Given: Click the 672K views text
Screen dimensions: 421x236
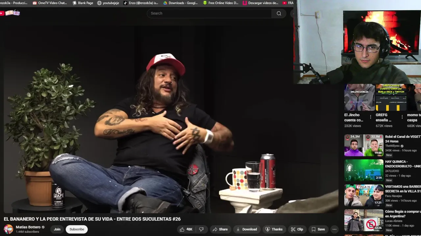Looking at the screenshot, I should [x=384, y=126].
